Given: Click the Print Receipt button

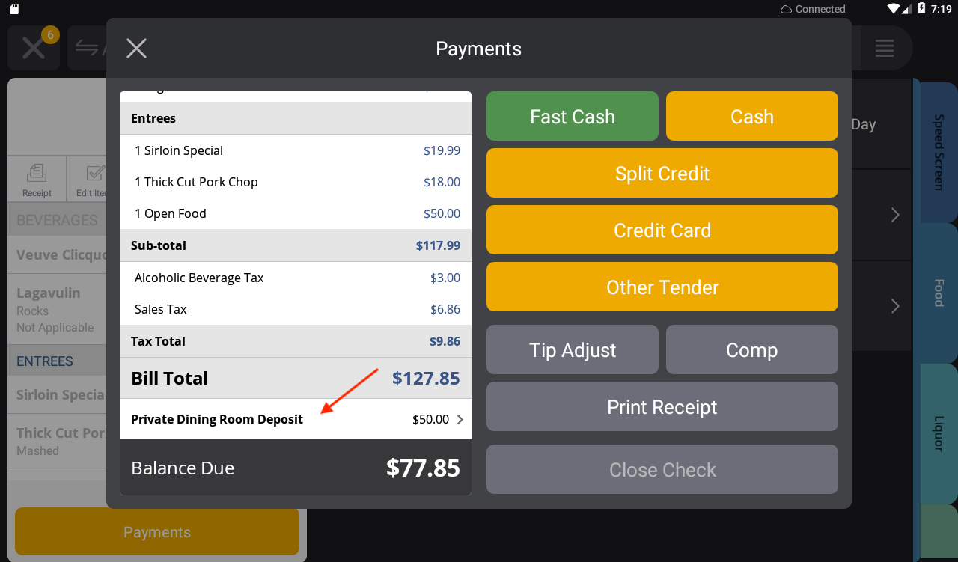Looking at the screenshot, I should pos(662,406).
